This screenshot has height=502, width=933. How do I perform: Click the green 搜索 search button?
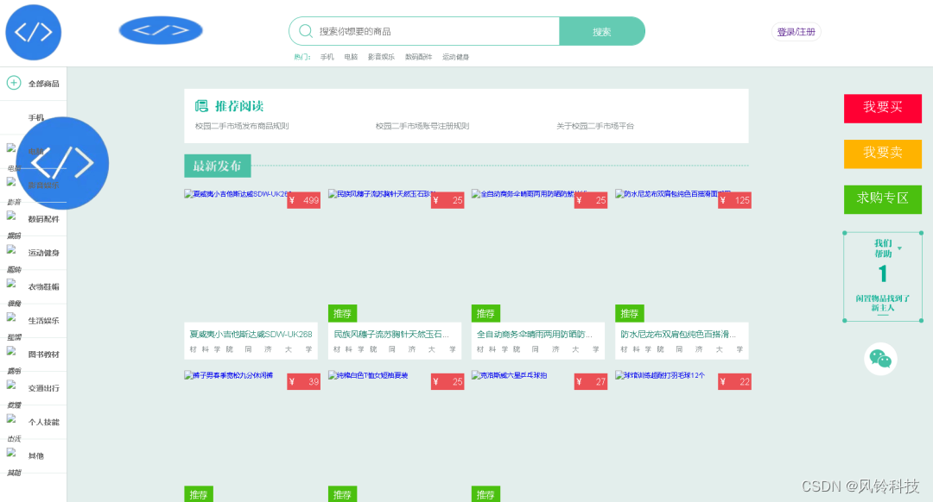click(x=601, y=32)
